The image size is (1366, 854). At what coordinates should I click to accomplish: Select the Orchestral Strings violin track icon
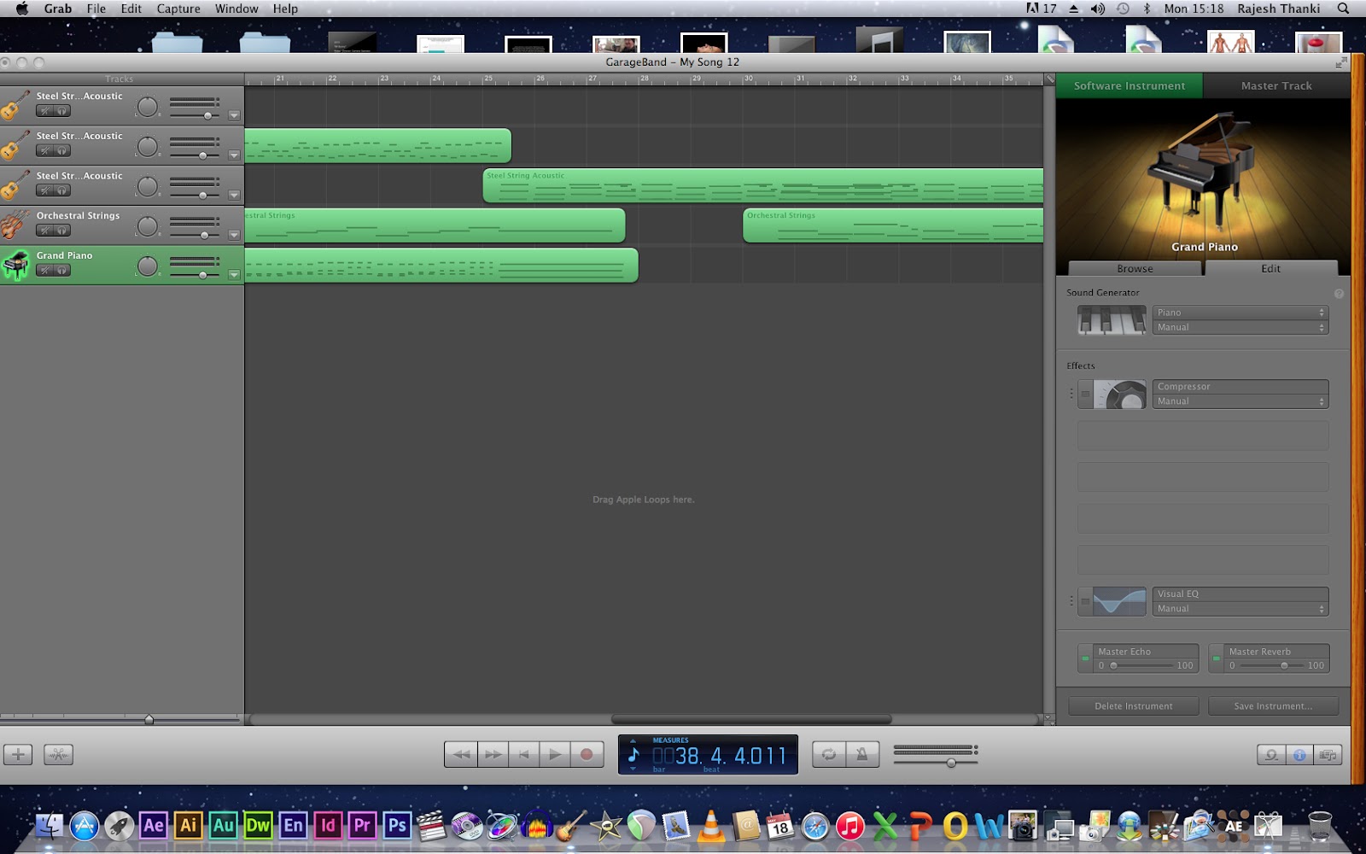(15, 225)
